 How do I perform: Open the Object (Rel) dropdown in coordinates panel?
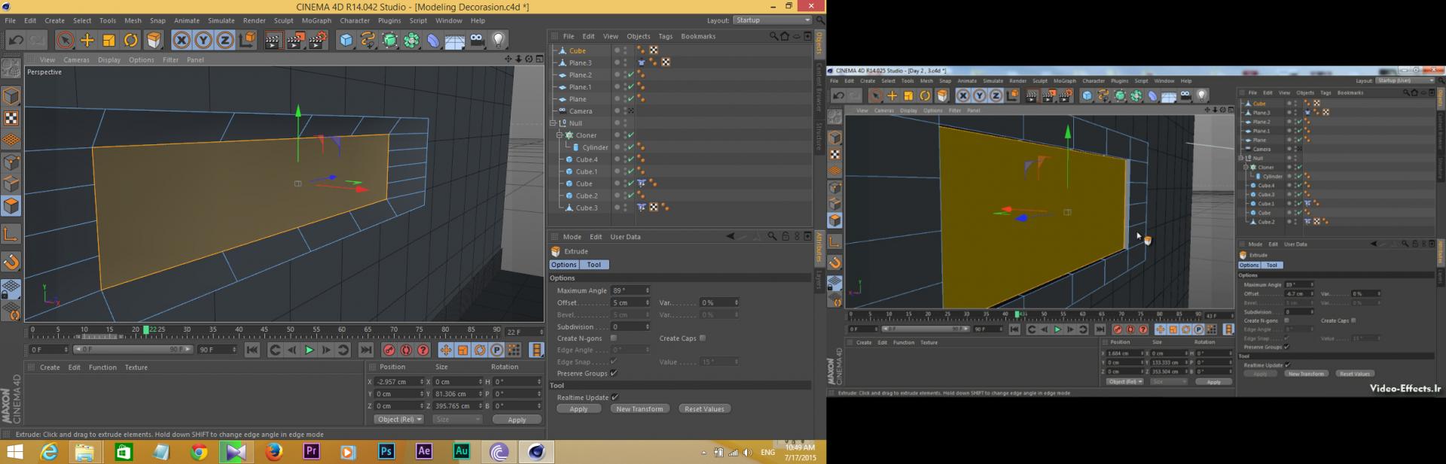[399, 420]
